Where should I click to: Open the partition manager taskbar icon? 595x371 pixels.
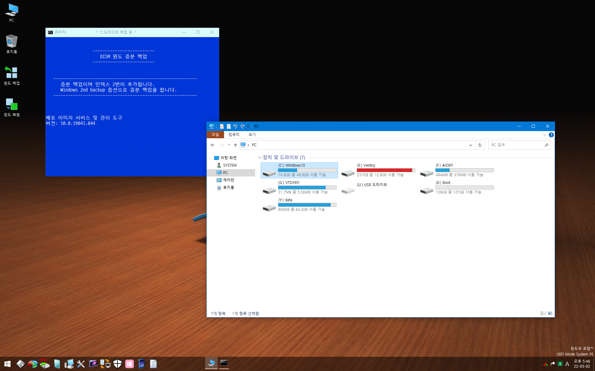coord(33,364)
